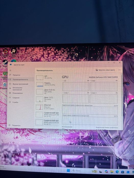
Task: Open the three-dot more options menu
Action: [119, 70]
